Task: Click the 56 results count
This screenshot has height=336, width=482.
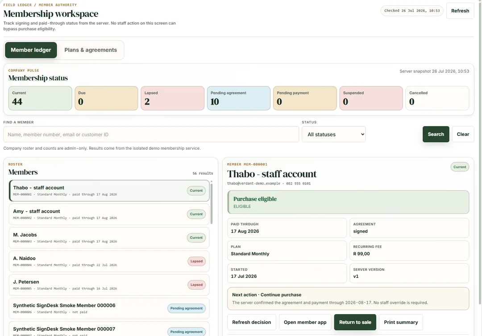Action: point(203,173)
